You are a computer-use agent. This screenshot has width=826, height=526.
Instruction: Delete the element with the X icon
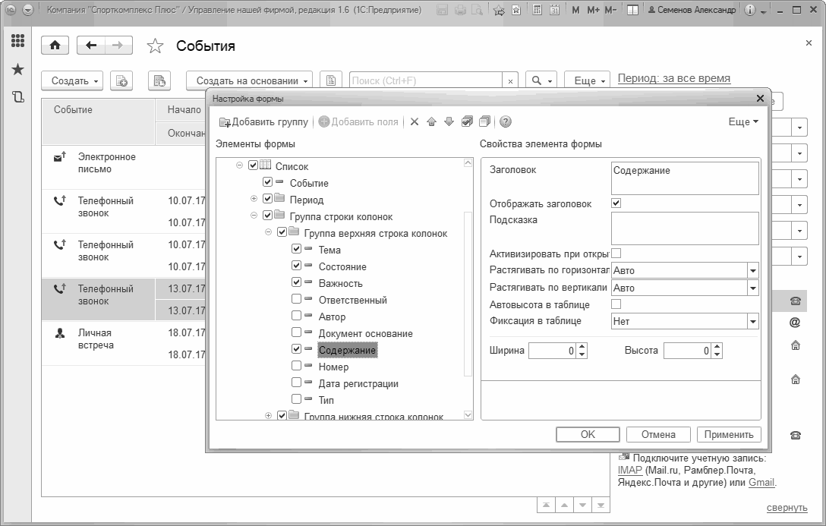pos(415,122)
